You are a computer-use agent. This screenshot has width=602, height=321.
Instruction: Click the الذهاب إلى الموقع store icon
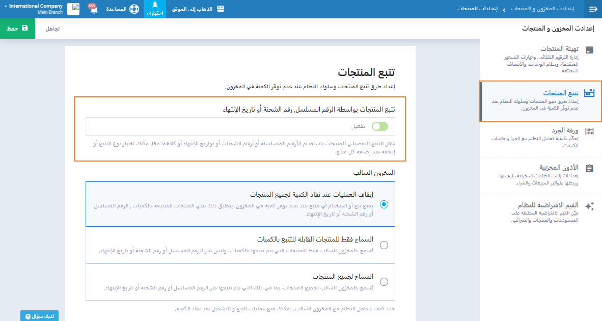click(221, 9)
